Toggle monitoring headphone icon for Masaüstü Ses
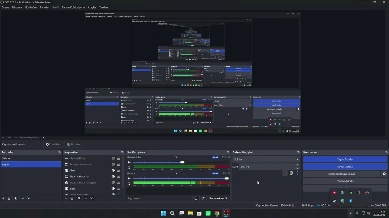 [x=129, y=167]
